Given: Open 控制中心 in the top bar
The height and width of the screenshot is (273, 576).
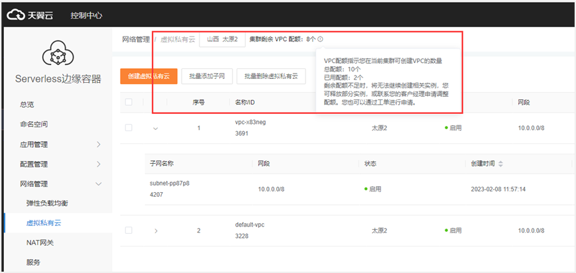Looking at the screenshot, I should click(86, 15).
